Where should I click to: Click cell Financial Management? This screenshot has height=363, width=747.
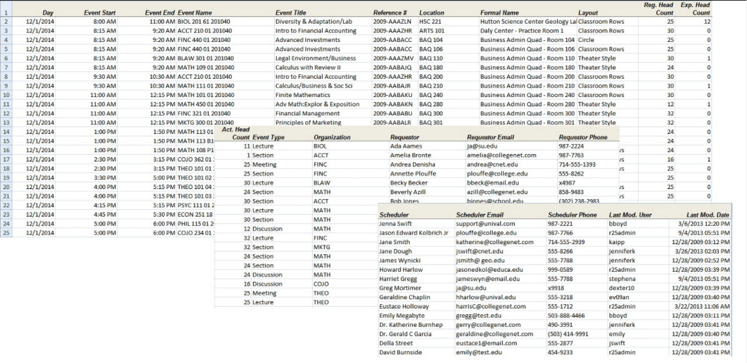pos(307,113)
